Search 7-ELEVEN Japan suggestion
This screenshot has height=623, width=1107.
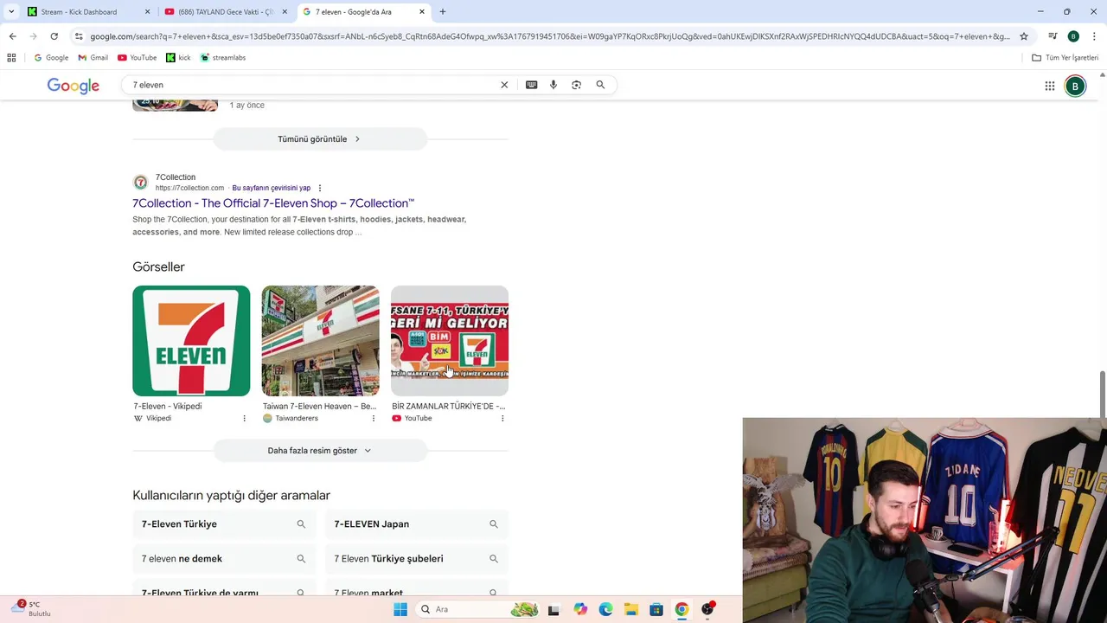[417, 524]
